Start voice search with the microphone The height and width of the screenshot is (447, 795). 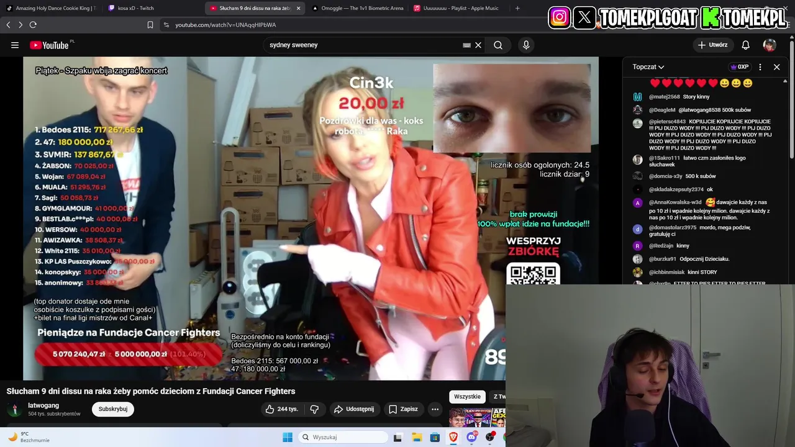click(526, 45)
